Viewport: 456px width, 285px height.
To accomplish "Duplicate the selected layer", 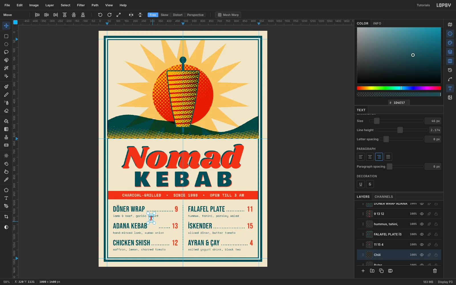I will [381, 271].
